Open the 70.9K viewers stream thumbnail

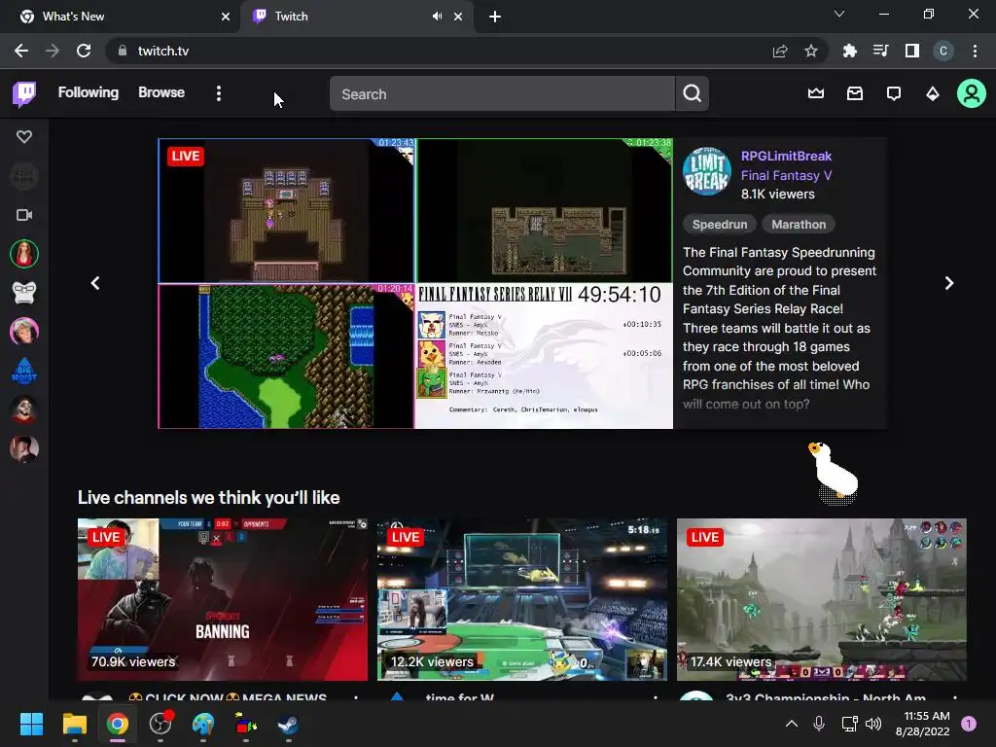click(x=223, y=599)
